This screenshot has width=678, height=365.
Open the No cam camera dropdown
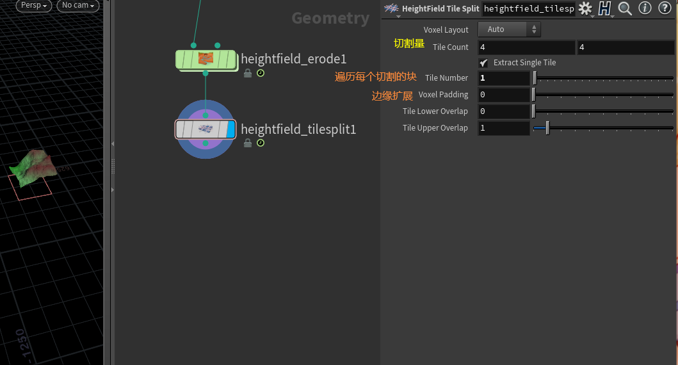(x=78, y=5)
